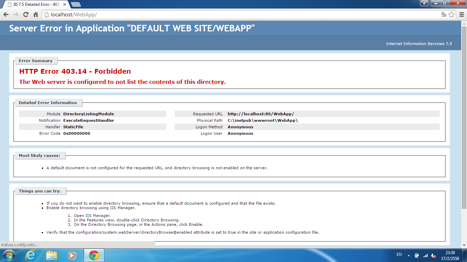Click HTTP Error 403.14 - Forbidden heading
Viewport: 467px width, 262px height.
[75, 71]
